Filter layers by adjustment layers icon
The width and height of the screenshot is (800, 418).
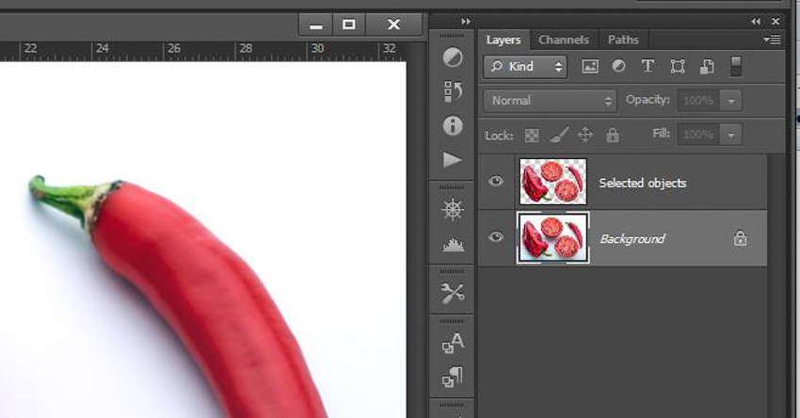(618, 66)
